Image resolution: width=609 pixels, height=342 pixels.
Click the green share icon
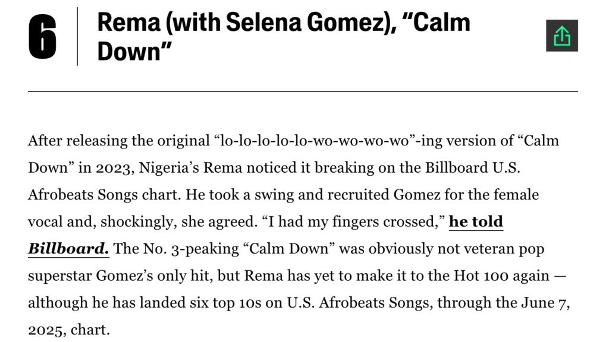coord(561,36)
